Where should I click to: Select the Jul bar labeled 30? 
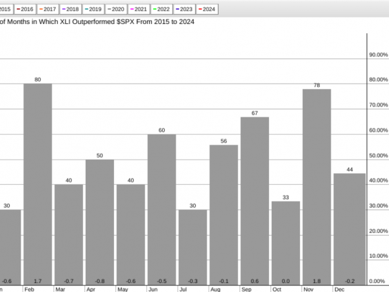point(193,247)
